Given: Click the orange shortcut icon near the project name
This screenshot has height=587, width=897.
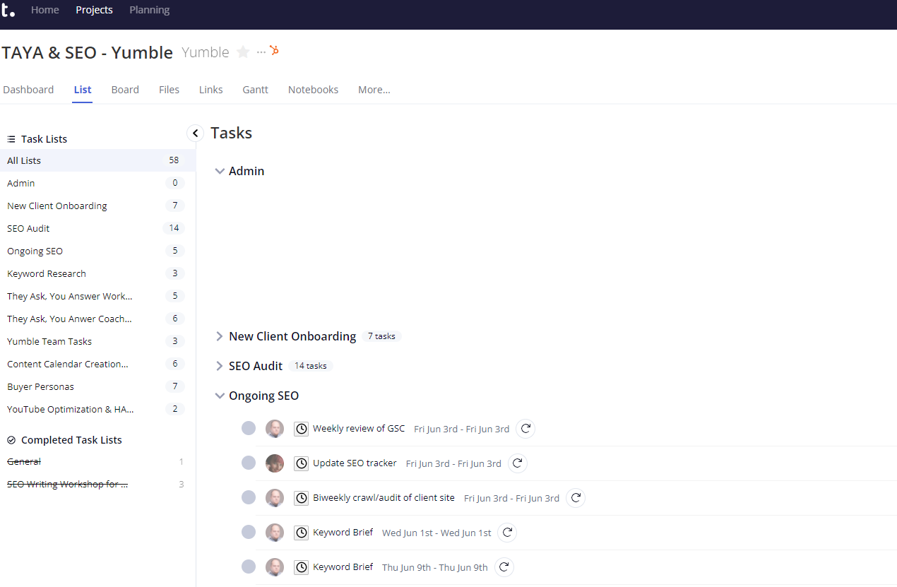Looking at the screenshot, I should pos(274,51).
